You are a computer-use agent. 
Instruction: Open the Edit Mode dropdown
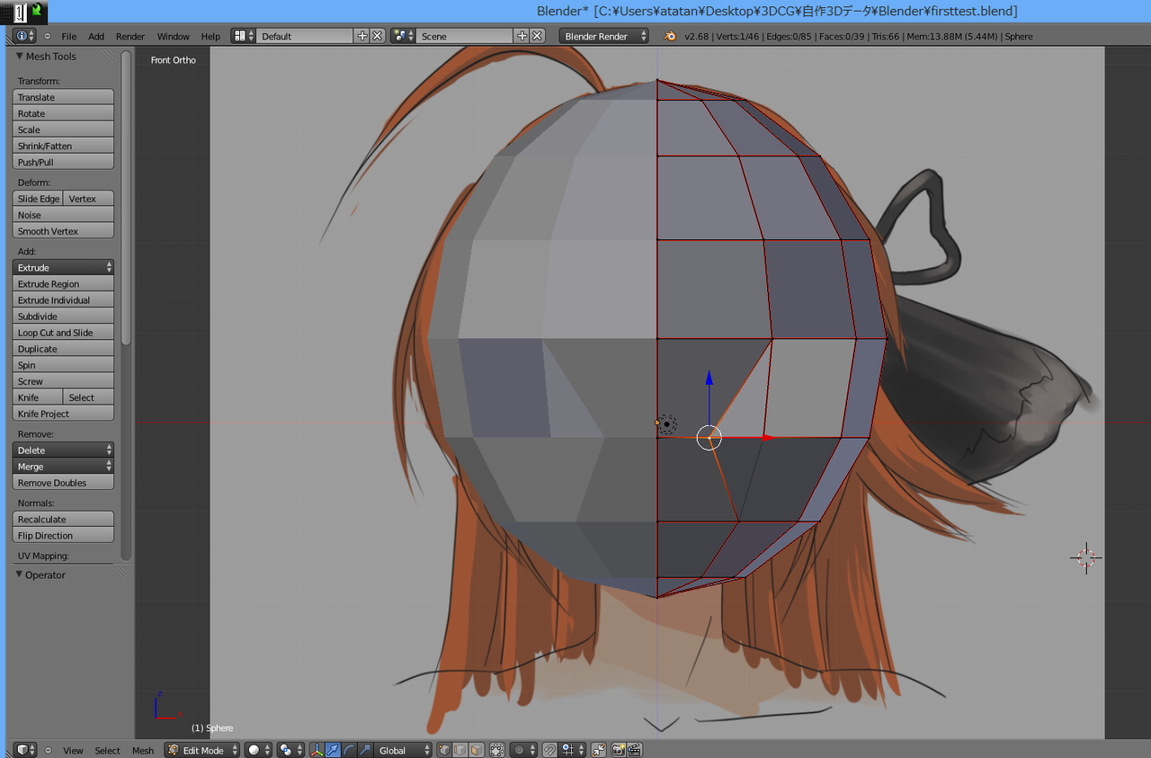coord(202,750)
